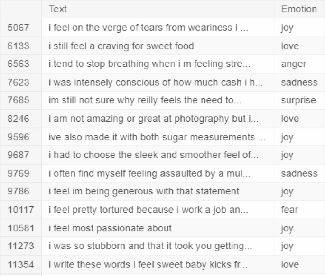Viewport: 325px width, 276px height.
Task: Click text about sleek and smoother feel
Action: (x=153, y=155)
